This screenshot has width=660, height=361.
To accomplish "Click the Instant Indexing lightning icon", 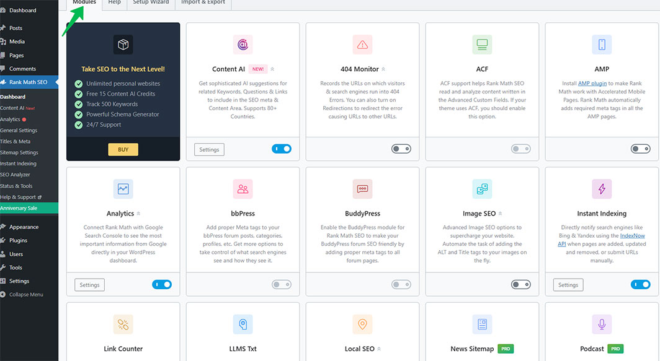I will pos(601,189).
